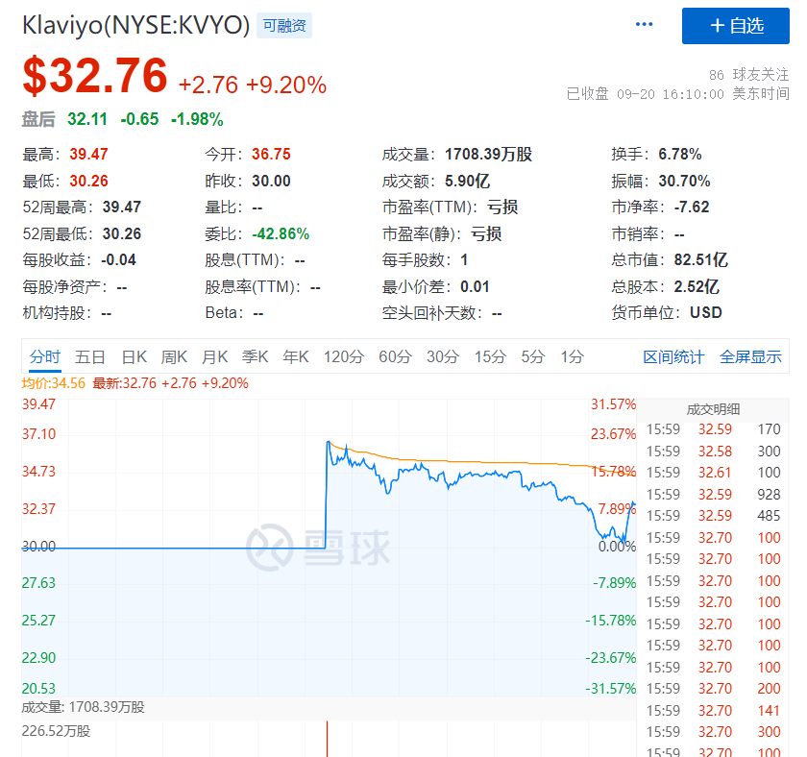The image size is (807, 757).
Task: Click the +自选 add-to-watchlist button
Action: (x=736, y=26)
